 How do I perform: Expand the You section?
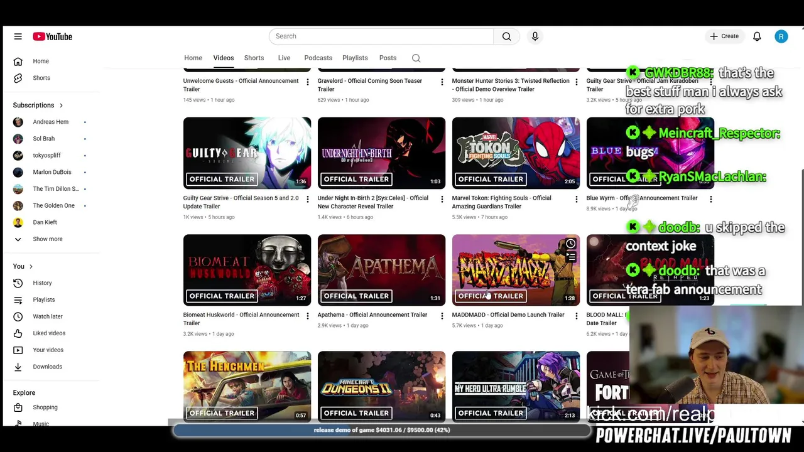(x=23, y=266)
